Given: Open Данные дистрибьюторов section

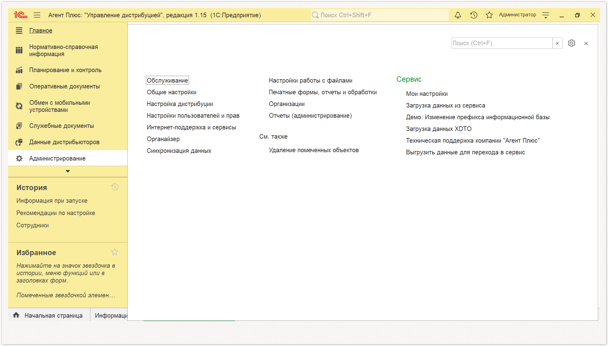Looking at the screenshot, I should coord(64,142).
